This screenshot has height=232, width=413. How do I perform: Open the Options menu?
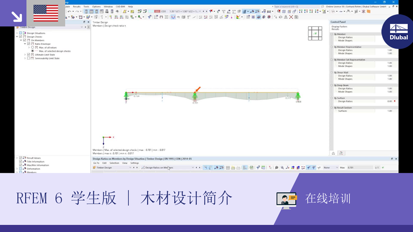[96, 6]
